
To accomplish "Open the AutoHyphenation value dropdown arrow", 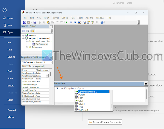I will tap(47, 76).
